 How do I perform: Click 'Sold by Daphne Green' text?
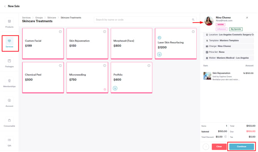click(x=222, y=77)
